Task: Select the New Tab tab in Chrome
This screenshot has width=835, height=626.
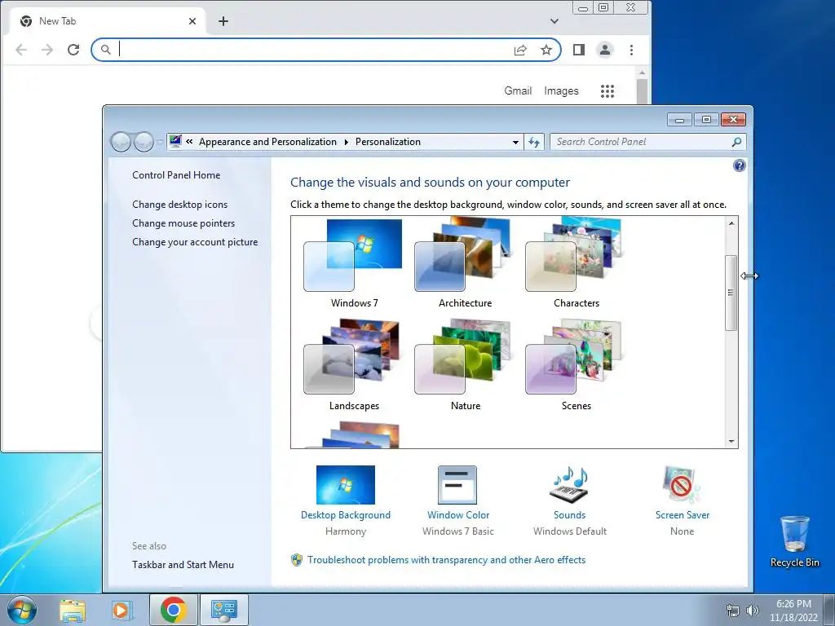Action: [x=107, y=21]
